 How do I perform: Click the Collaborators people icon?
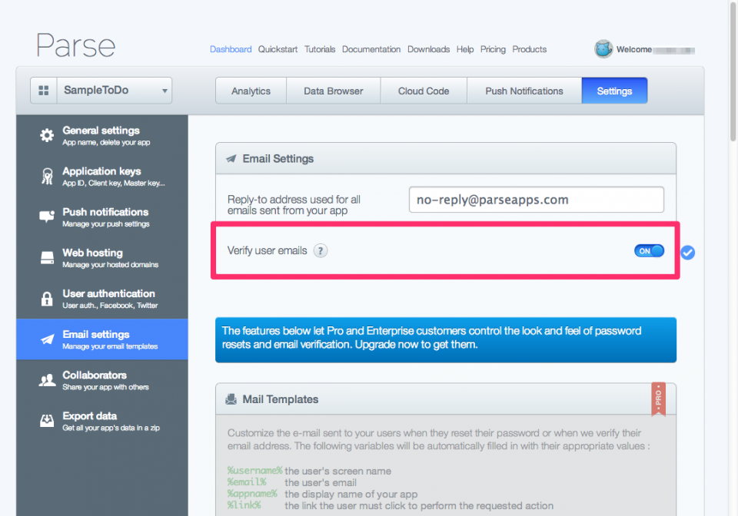pyautogui.click(x=47, y=380)
